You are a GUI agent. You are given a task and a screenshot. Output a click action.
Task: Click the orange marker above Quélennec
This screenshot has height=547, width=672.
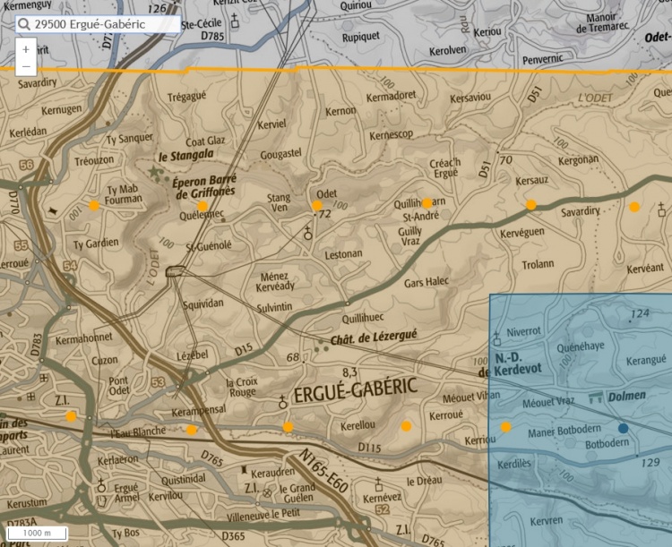pos(202,207)
